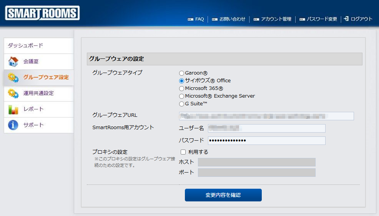Log out via ログアウト link
Image resolution: width=379 pixels, height=216 pixels.
pos(361,19)
